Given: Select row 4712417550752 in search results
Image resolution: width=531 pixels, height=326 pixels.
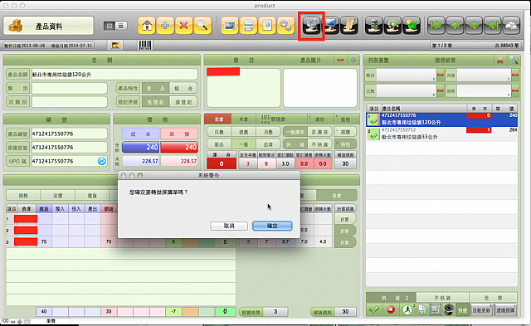Looking at the screenshot, I should pyautogui.click(x=441, y=134).
